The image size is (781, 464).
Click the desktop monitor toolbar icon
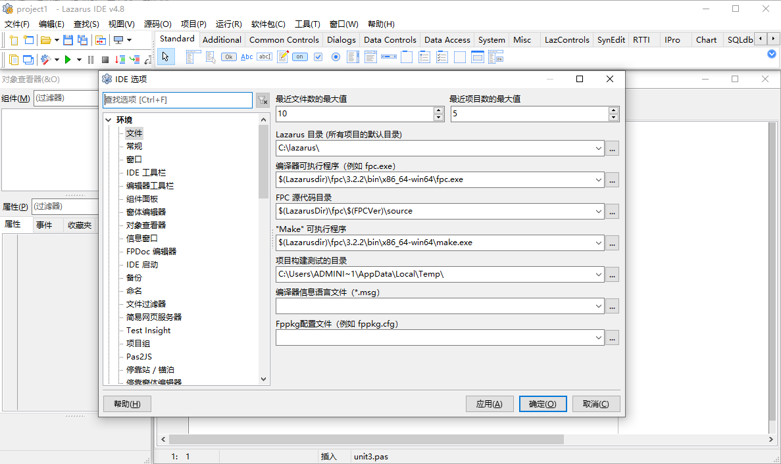pos(118,40)
